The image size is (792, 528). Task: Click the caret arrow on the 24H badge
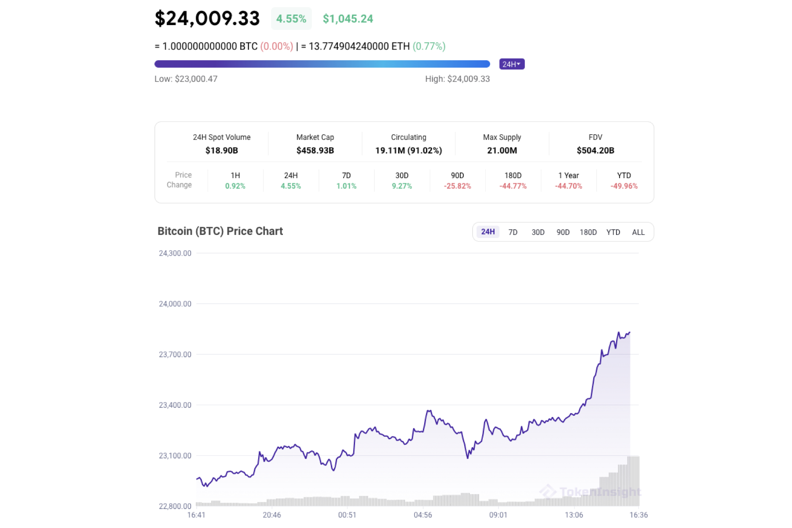pos(519,64)
